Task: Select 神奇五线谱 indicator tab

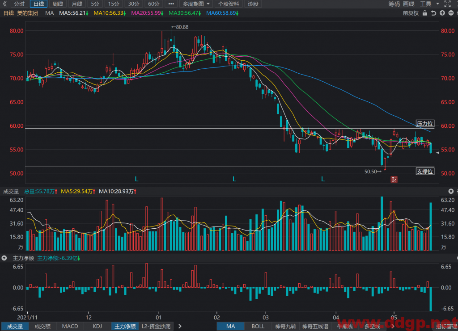Action: coord(315,327)
